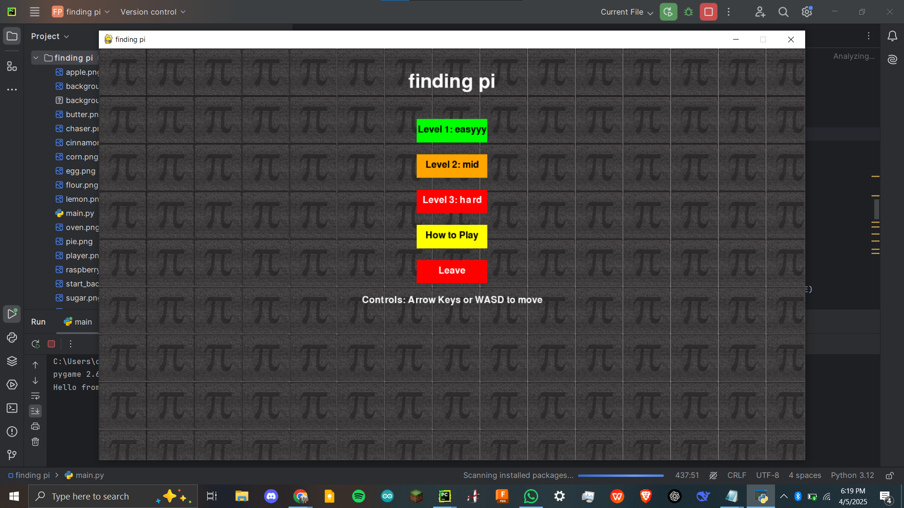The image size is (904, 508).
Task: Print the console output via printer icon
Action: coord(35,426)
